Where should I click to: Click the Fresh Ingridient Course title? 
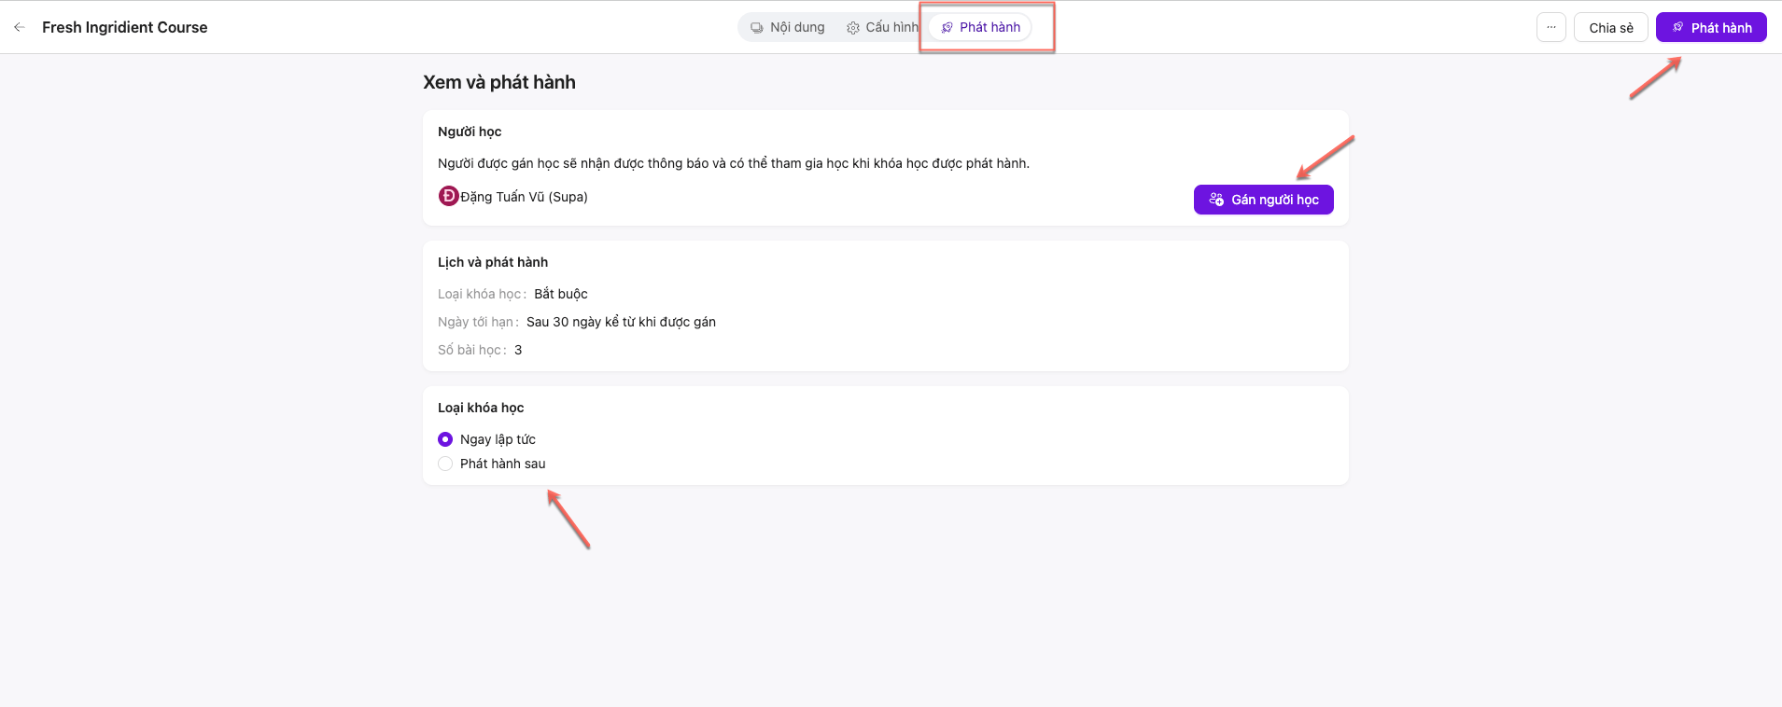[x=125, y=27]
